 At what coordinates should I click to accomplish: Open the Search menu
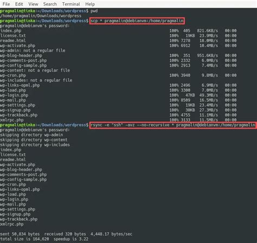click(x=50, y=4)
